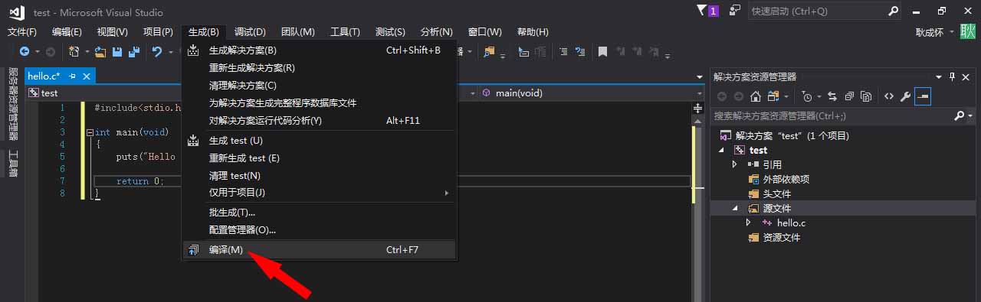The width and height of the screenshot is (981, 302).
Task: Select 编译(M) menu entry
Action: [320, 250]
